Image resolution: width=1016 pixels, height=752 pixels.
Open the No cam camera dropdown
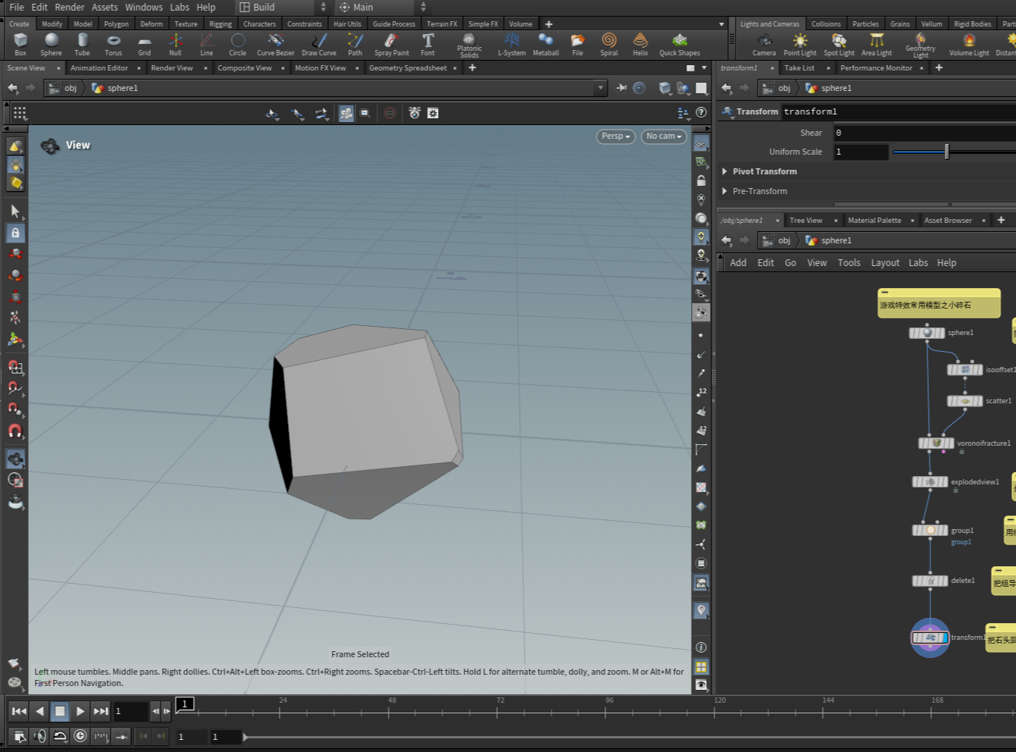[664, 136]
